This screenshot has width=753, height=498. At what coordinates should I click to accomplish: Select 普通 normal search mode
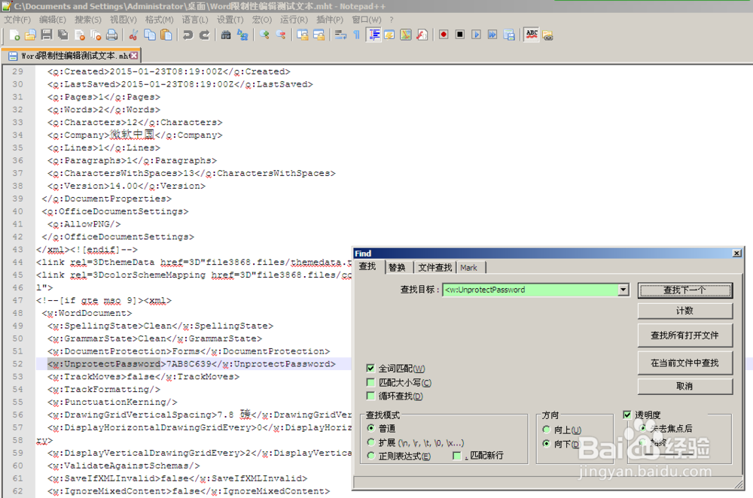[370, 428]
